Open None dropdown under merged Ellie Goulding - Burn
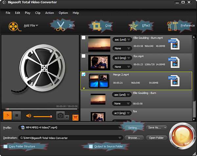Image resolution: width=197 pixels, height=156 pixels. click(x=121, y=104)
